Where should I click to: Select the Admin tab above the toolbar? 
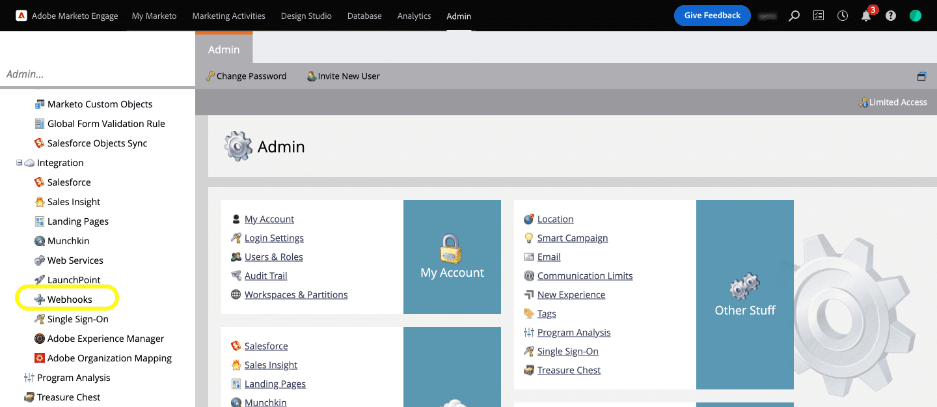pyautogui.click(x=224, y=49)
